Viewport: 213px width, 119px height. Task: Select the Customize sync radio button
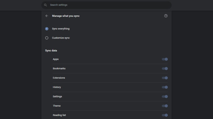pos(47,38)
